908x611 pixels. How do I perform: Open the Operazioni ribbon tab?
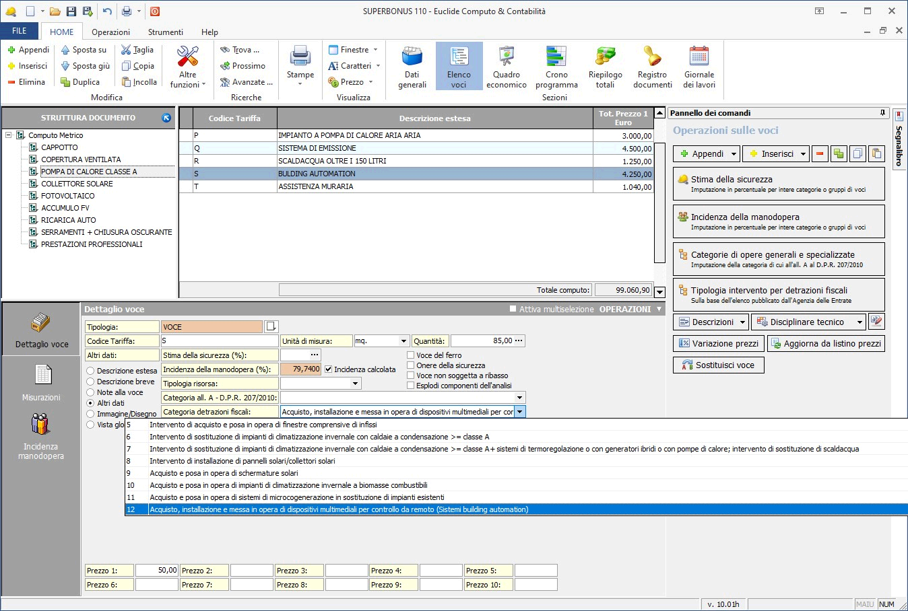point(110,32)
